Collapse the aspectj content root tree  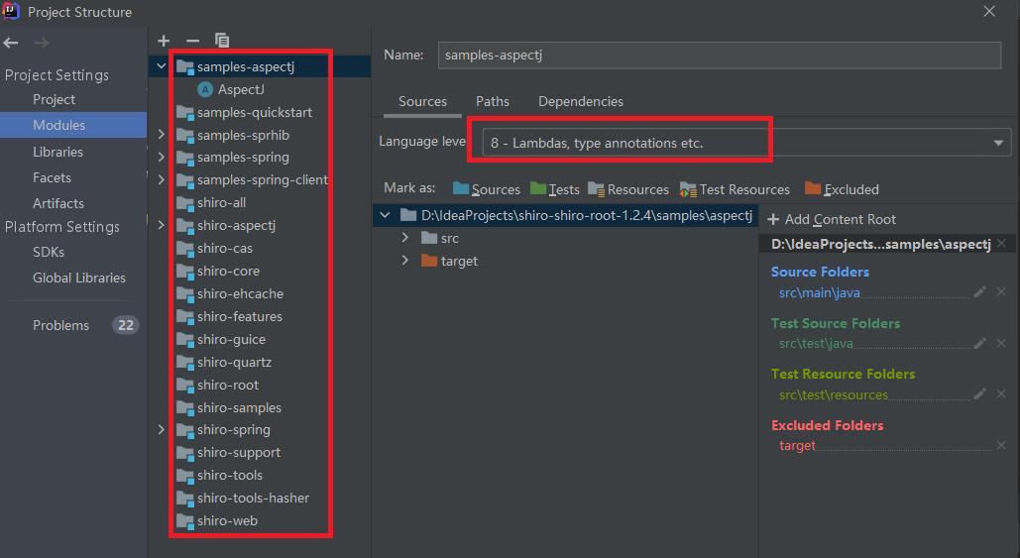tap(385, 215)
